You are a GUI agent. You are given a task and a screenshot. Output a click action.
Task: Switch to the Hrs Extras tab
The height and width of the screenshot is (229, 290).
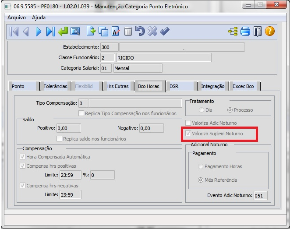(119, 86)
